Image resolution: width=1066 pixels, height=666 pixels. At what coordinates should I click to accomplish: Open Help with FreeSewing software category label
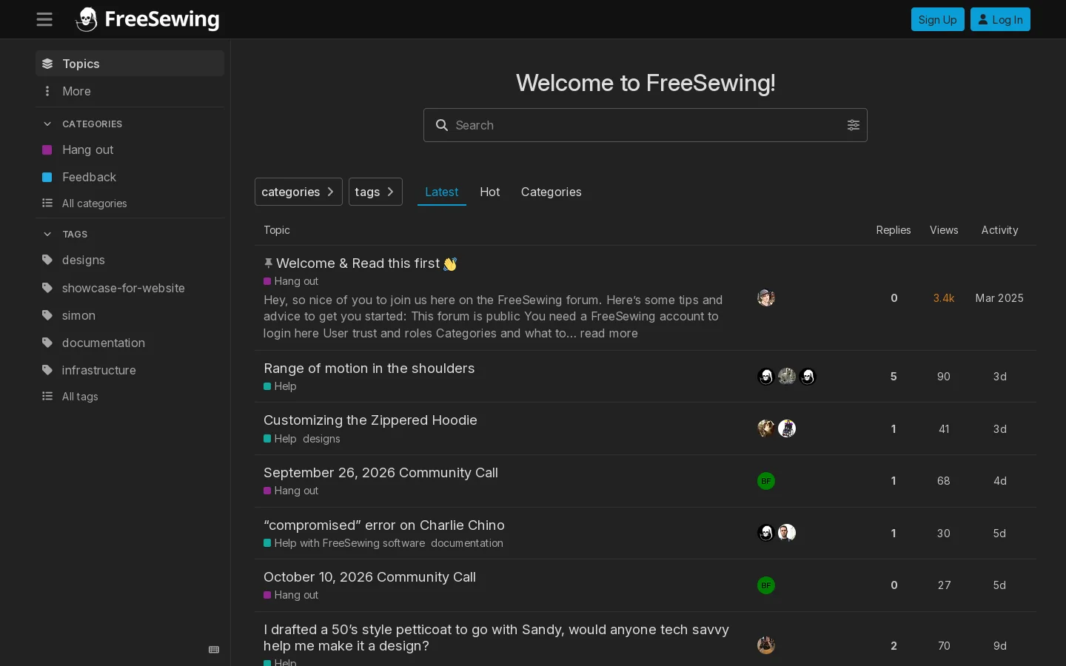tap(344, 543)
